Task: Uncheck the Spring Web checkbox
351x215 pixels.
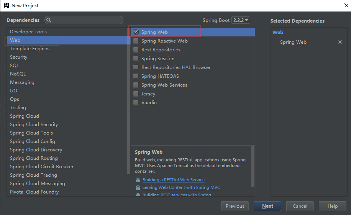Action: (x=136, y=32)
